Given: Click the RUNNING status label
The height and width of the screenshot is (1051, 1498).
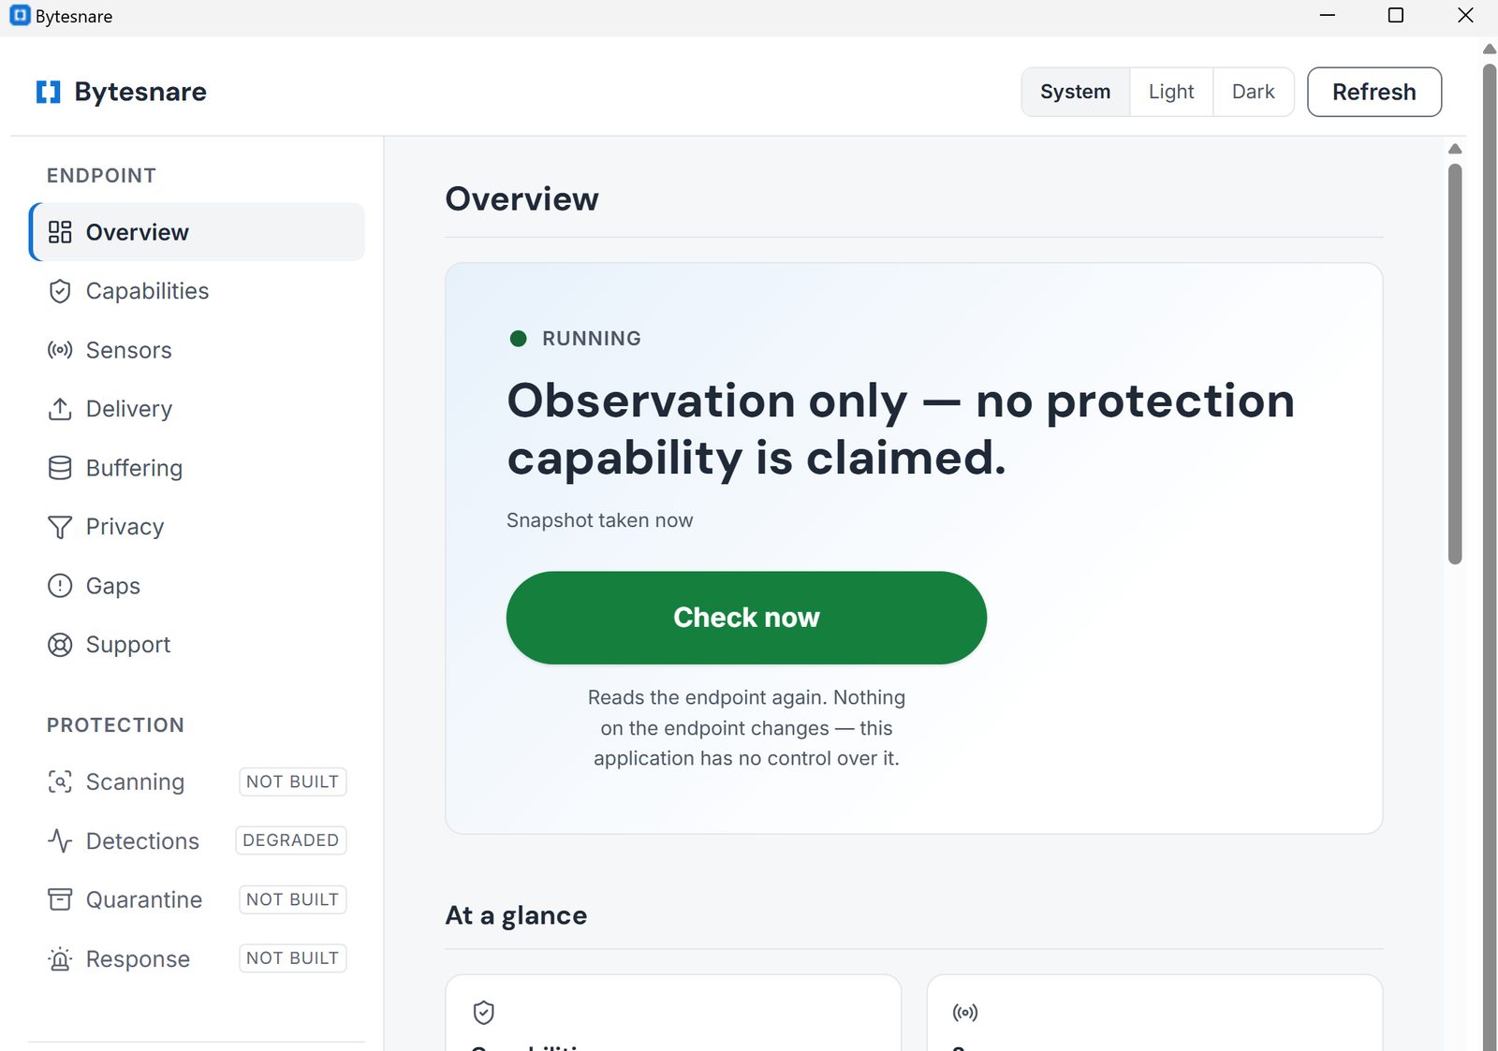Looking at the screenshot, I should click(x=592, y=339).
